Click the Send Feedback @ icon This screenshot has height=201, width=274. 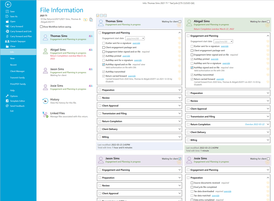7,106
